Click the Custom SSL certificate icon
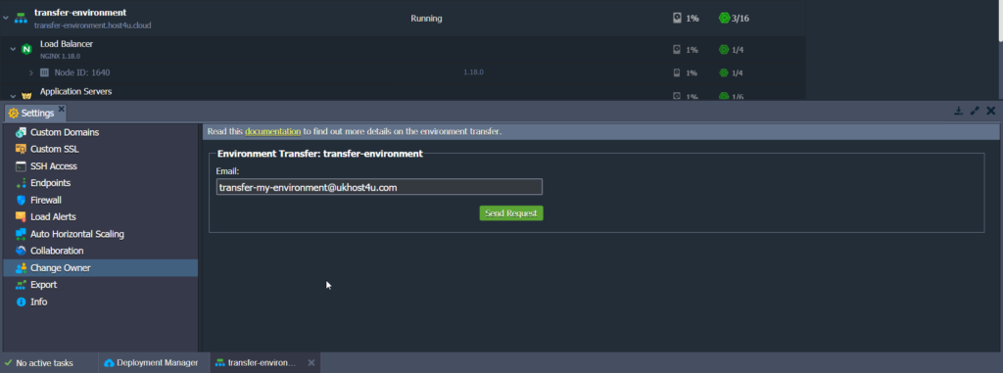1003x373 pixels. 22,149
